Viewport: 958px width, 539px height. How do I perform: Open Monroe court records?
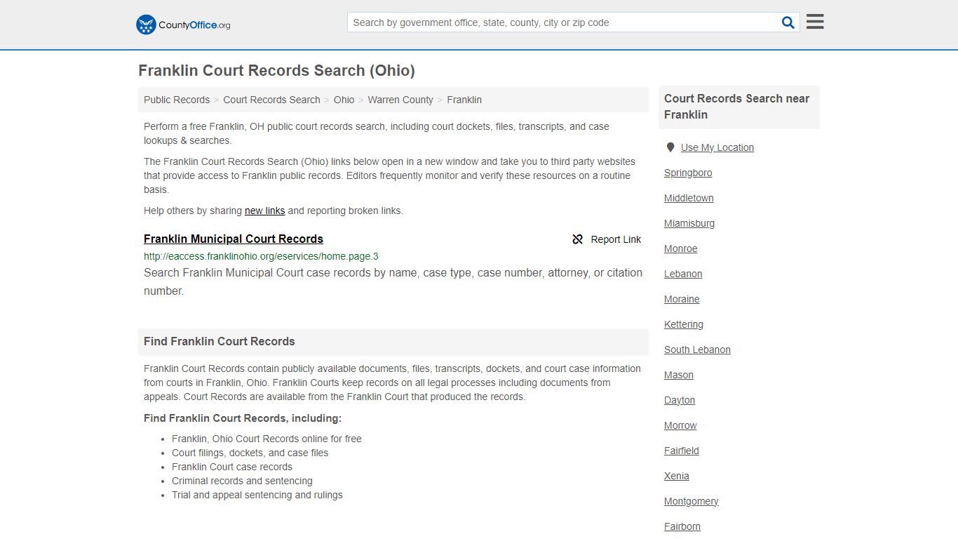[681, 248]
